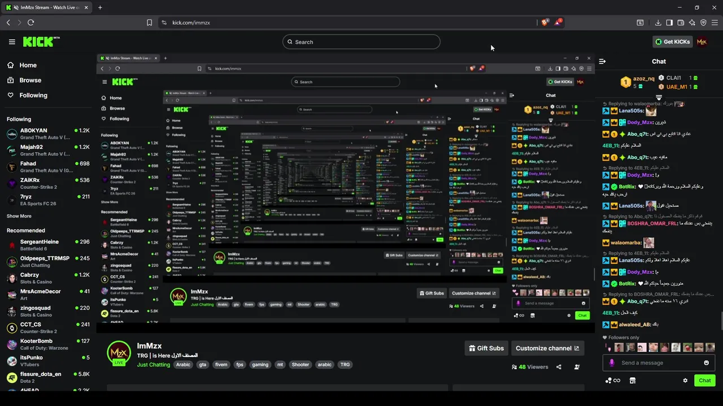The height and width of the screenshot is (406, 723).
Task: Click the share icon beside viewer count
Action: point(559,367)
